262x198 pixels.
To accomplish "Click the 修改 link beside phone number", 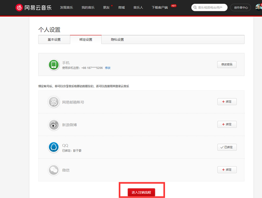I will pos(107,68).
